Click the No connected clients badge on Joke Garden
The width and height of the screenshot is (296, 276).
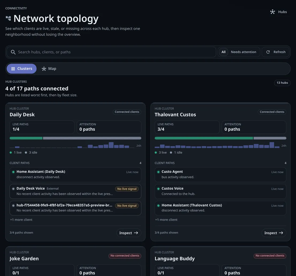pos(125,256)
